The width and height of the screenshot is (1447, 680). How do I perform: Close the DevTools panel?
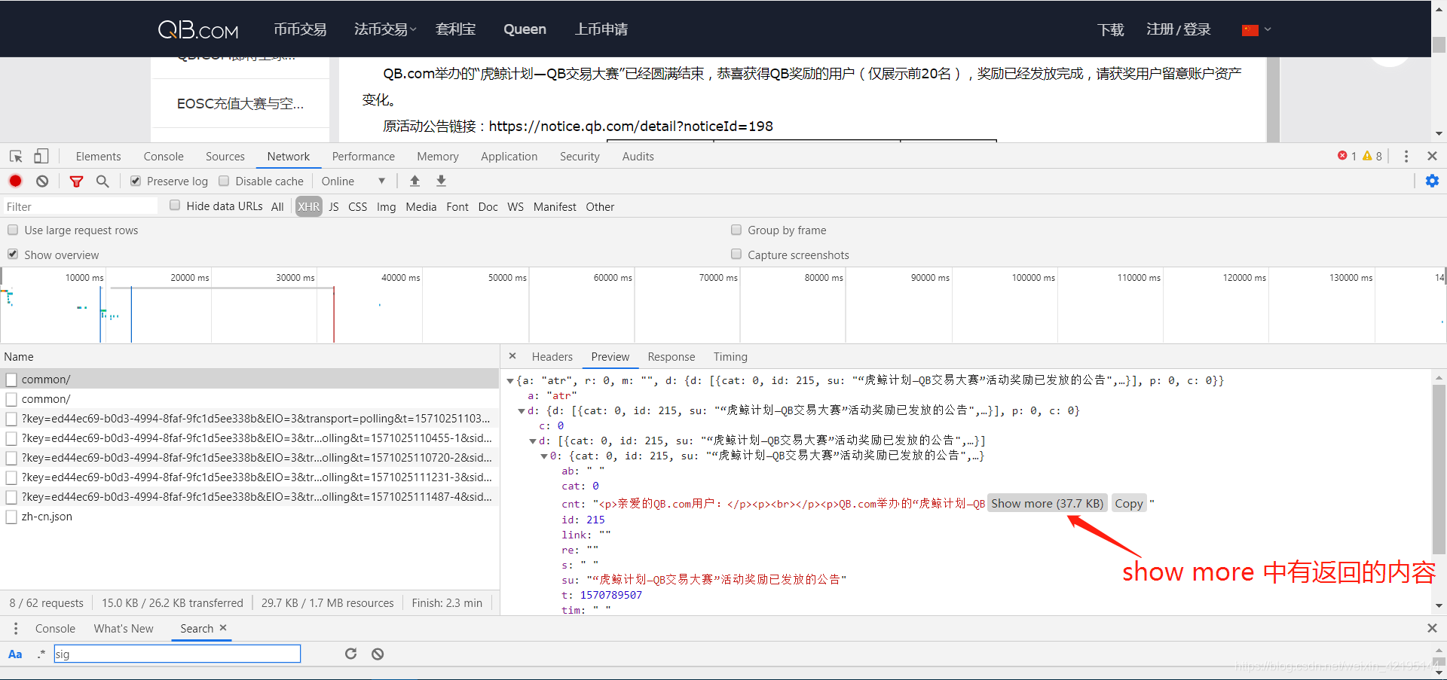1432,156
